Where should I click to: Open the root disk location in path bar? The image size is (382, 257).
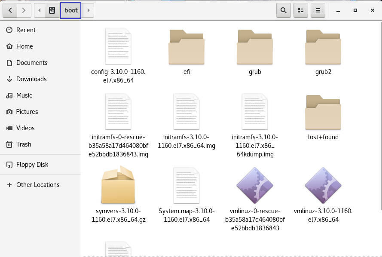pos(52,10)
